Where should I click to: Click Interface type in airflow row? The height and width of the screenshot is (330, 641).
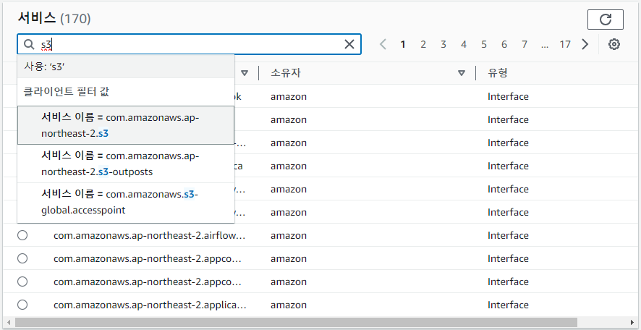click(508, 235)
